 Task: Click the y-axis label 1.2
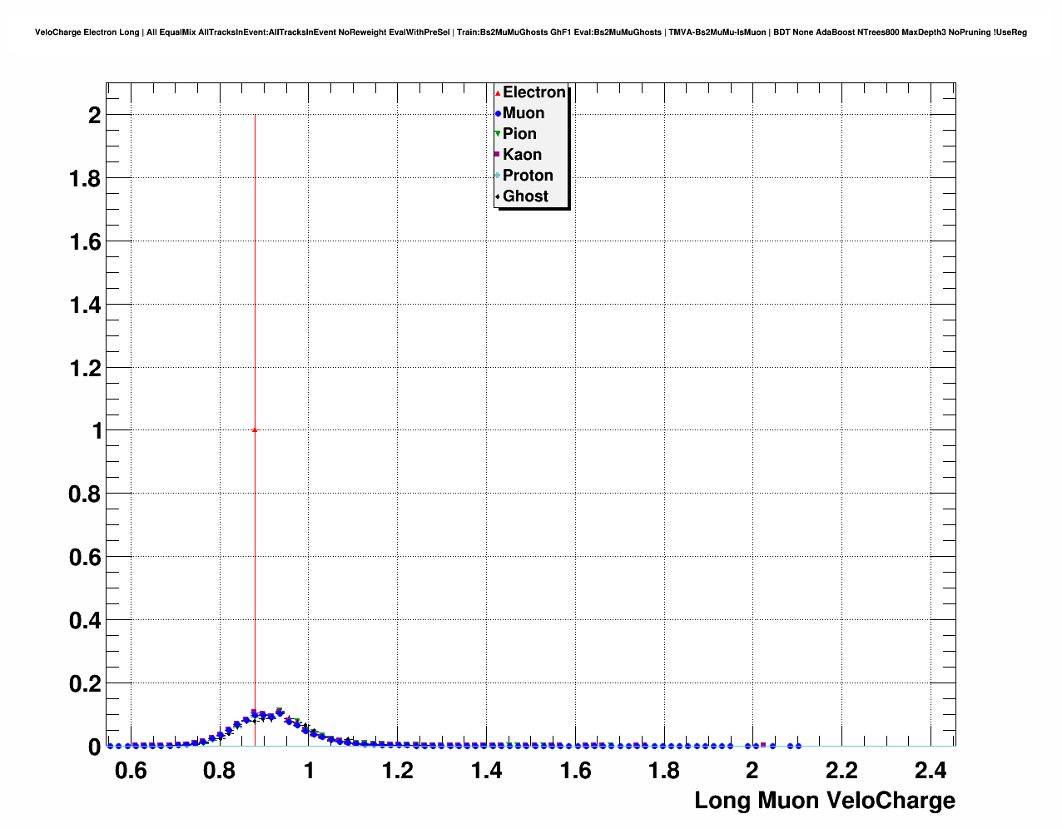coord(85,368)
